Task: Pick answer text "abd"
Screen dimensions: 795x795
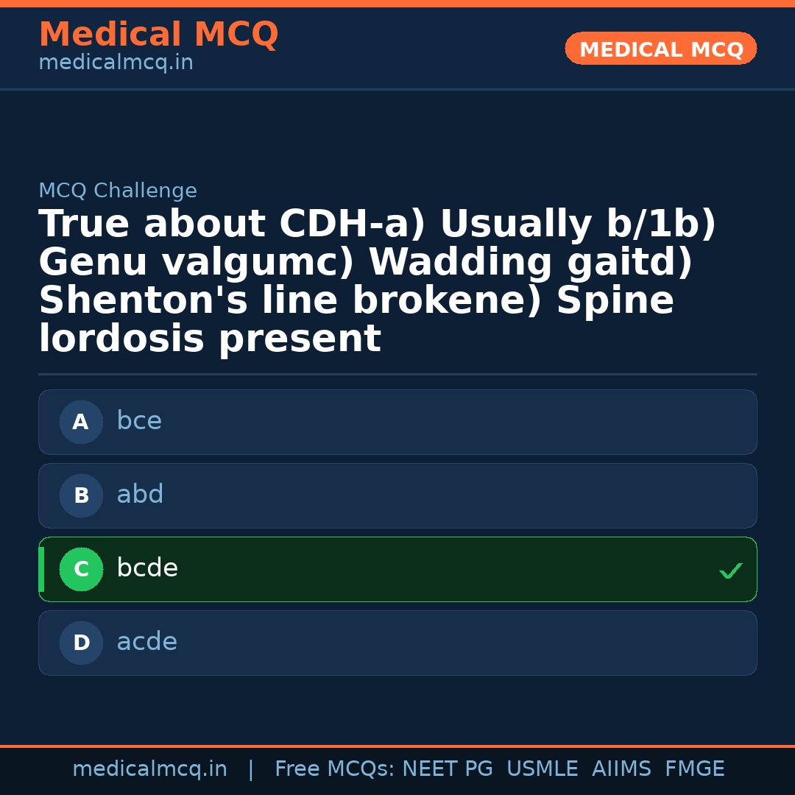Action: click(x=140, y=495)
